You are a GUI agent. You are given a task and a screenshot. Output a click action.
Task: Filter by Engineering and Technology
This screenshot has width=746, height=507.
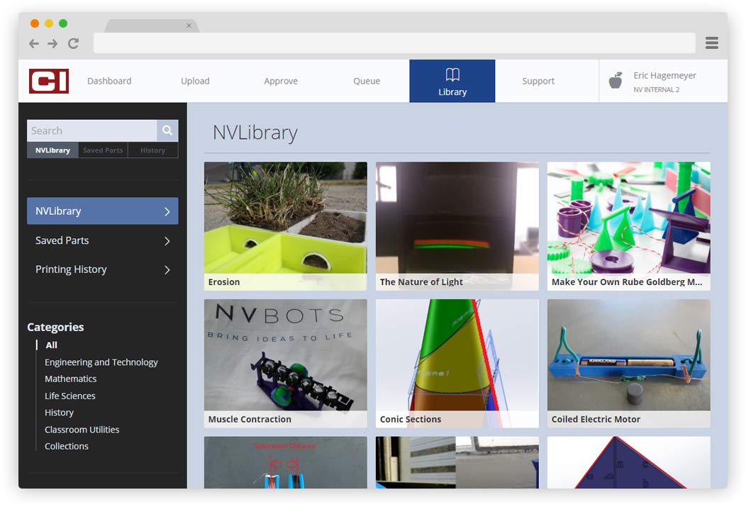(101, 362)
